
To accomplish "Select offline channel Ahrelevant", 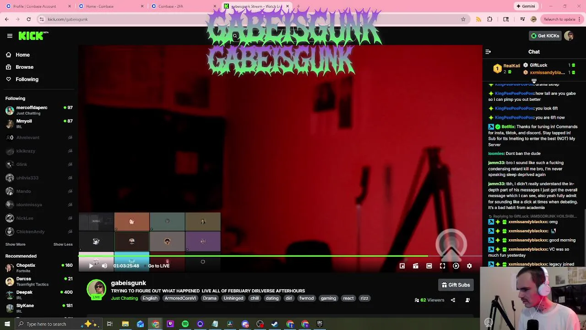I will pyautogui.click(x=39, y=137).
